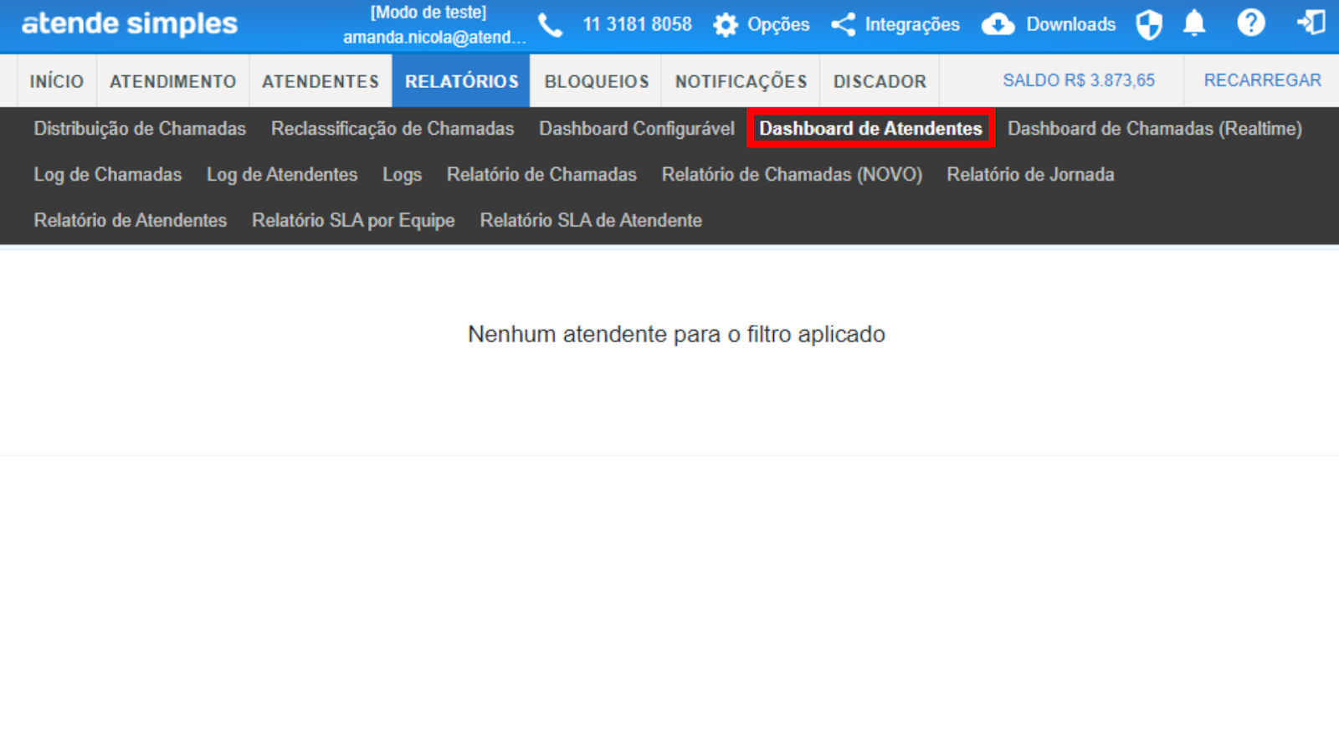Click the Downloads cloud icon

point(998,25)
